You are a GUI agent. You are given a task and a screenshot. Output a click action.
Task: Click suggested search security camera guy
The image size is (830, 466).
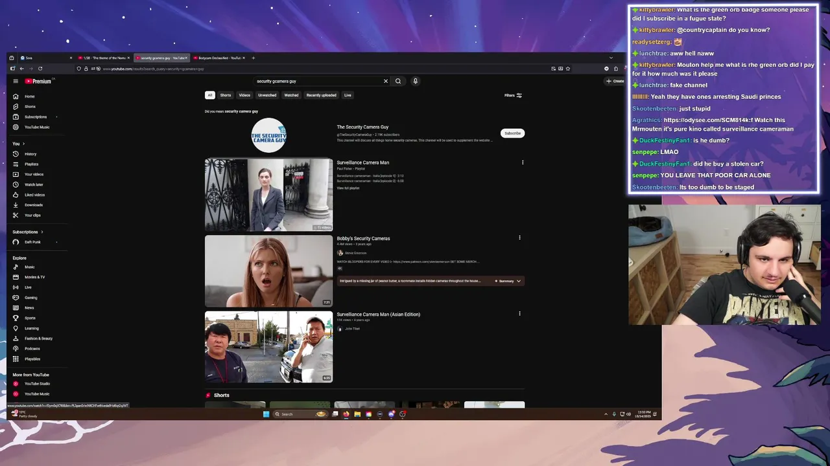click(x=241, y=111)
